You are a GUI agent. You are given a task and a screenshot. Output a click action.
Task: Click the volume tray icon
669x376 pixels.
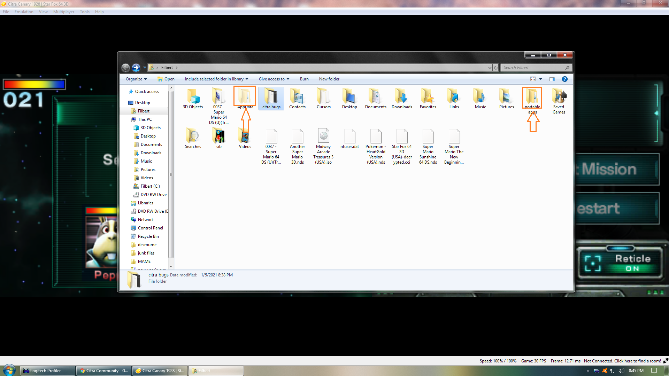pos(621,371)
